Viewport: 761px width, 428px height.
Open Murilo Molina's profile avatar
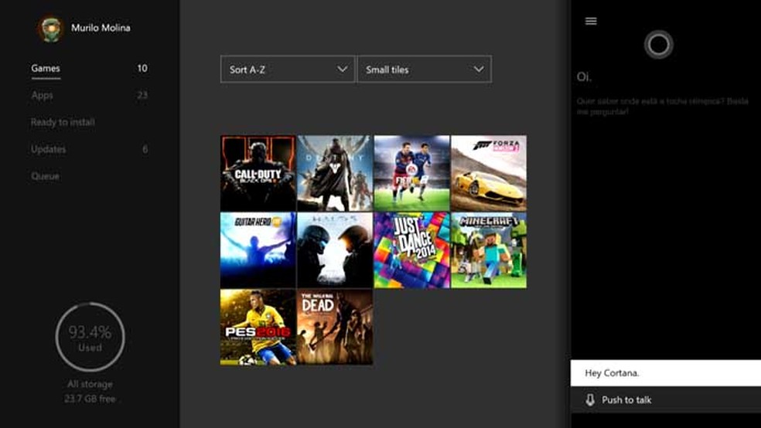50,29
